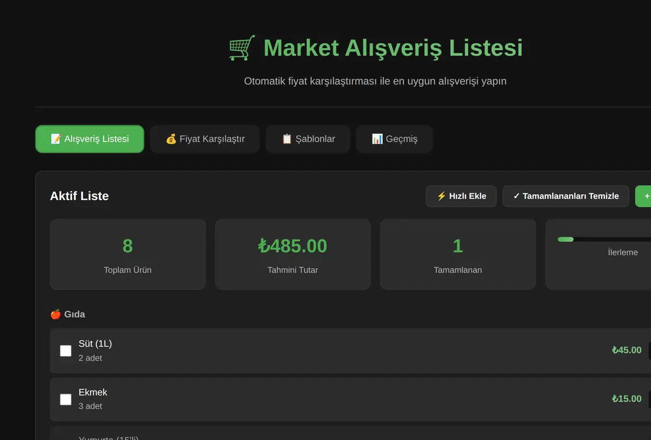Click the Aktif Liste heading
Screen dimensions: 651x440
click(79, 196)
